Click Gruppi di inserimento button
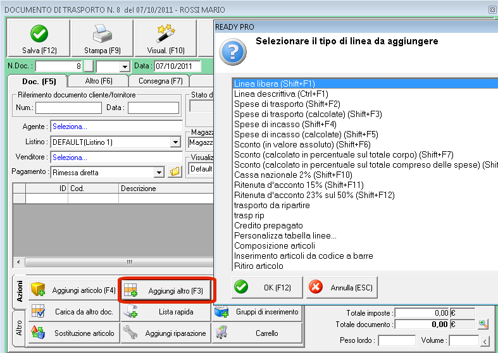 coord(258,312)
